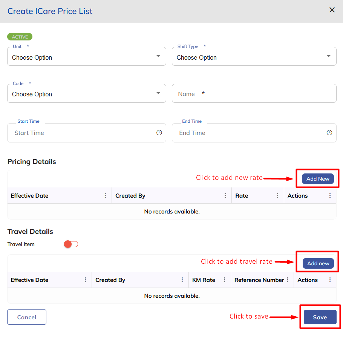
Task: Click Add new in Travel Details
Action: pos(318,263)
